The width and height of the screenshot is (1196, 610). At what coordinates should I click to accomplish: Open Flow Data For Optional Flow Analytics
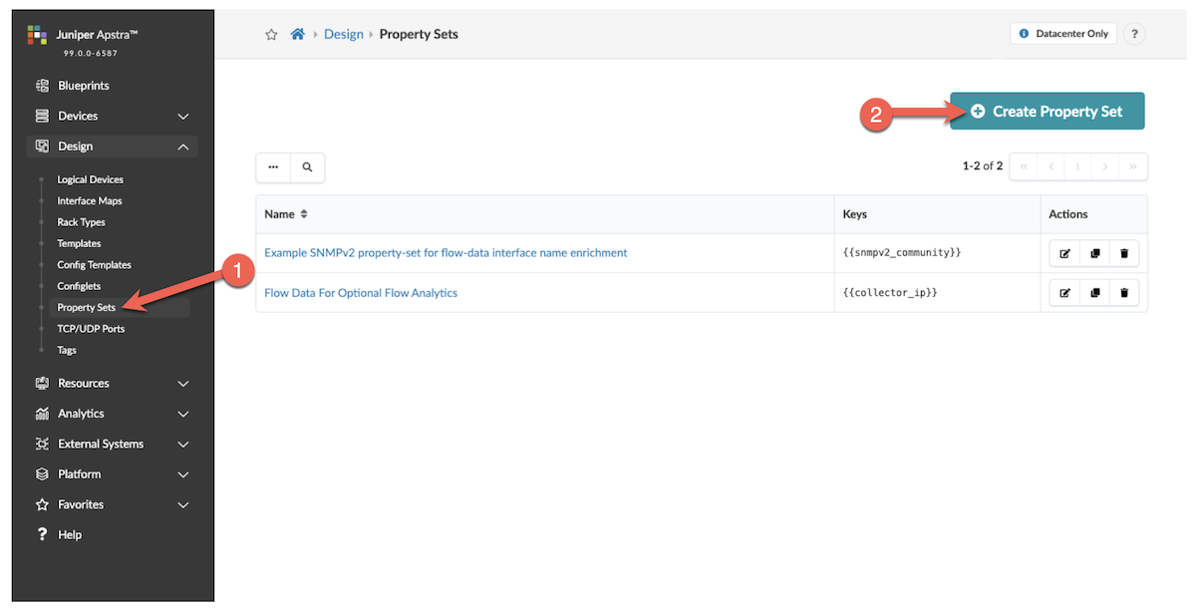pos(361,293)
